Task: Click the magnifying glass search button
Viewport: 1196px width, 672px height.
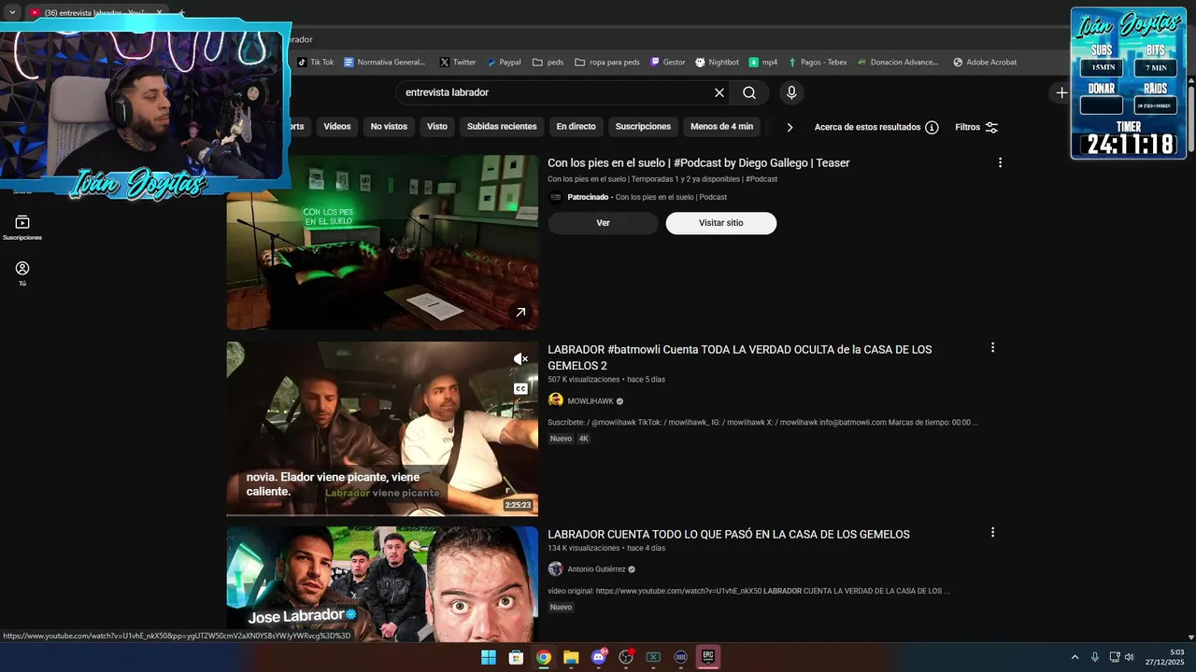Action: (749, 92)
